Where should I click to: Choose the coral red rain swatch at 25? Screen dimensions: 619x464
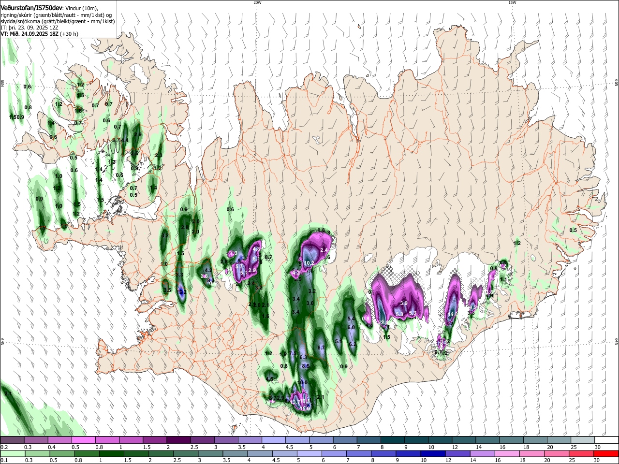[x=582, y=453]
